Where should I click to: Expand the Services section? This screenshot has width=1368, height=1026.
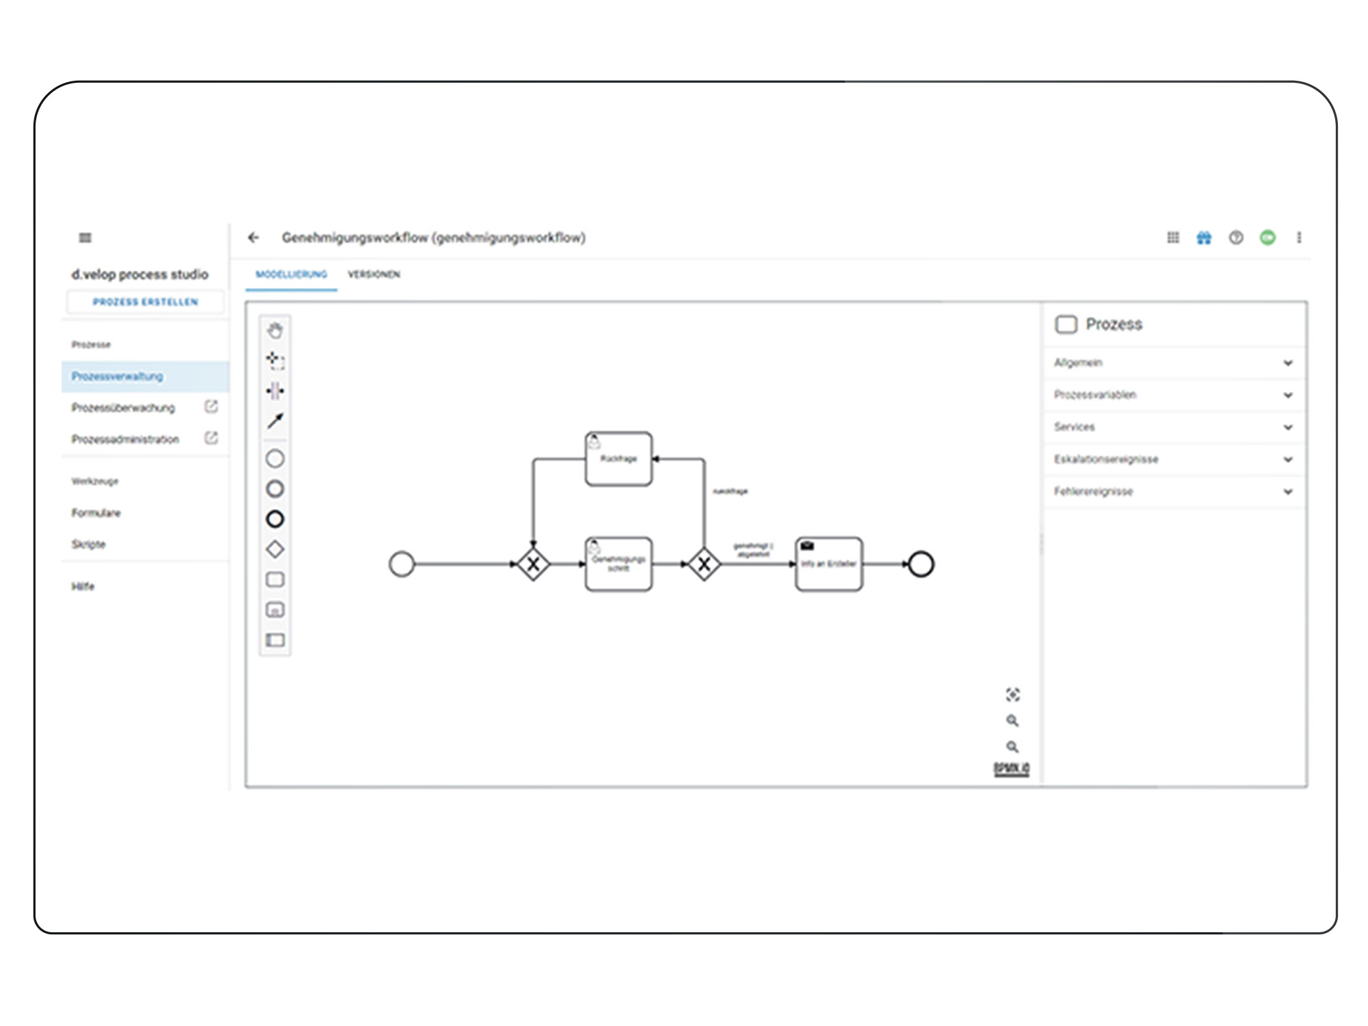(x=1175, y=428)
